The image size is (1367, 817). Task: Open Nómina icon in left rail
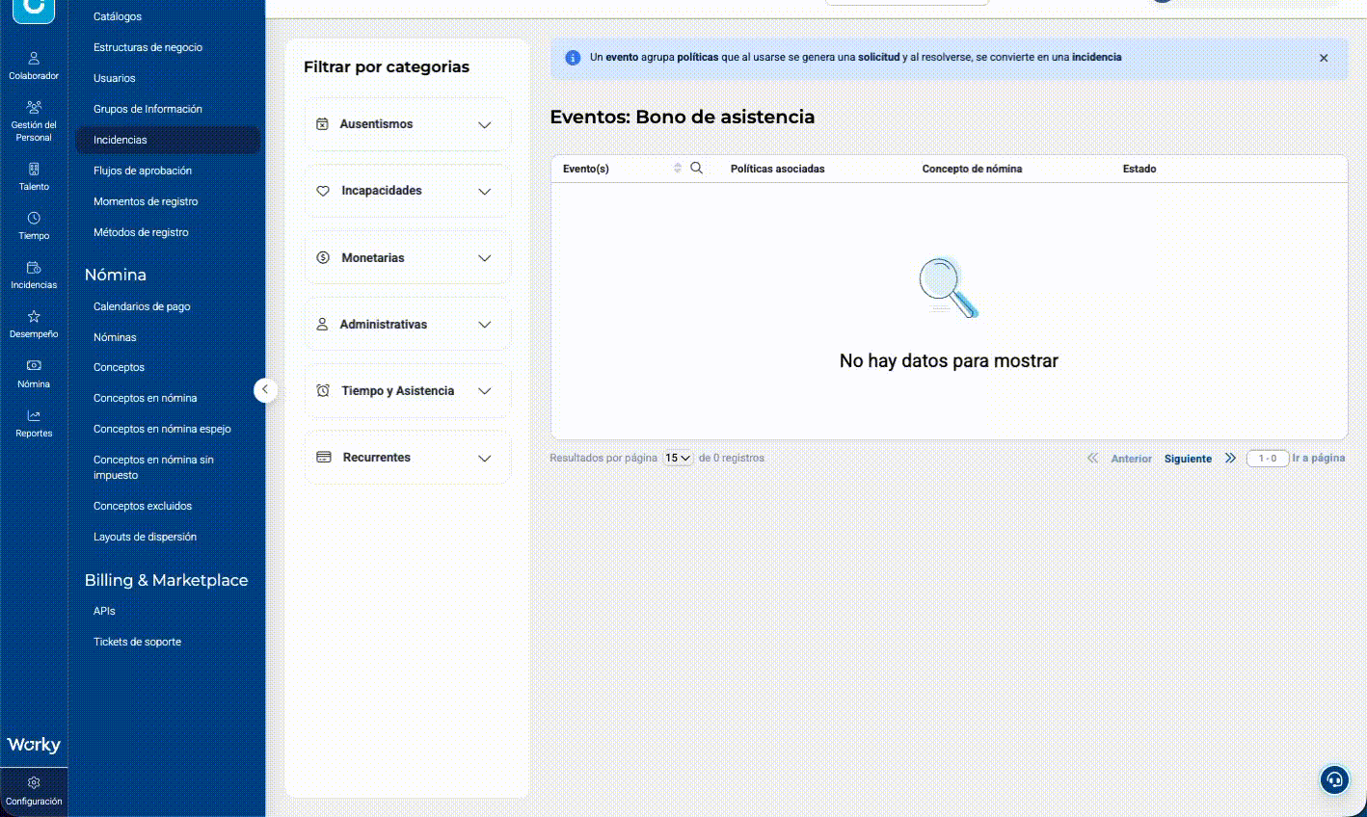tap(34, 373)
